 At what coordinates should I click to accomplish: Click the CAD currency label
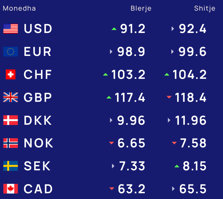click(38, 189)
